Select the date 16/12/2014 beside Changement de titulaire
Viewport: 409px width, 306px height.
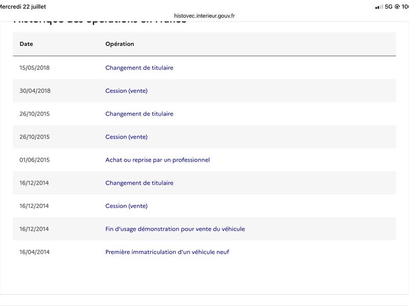34,183
